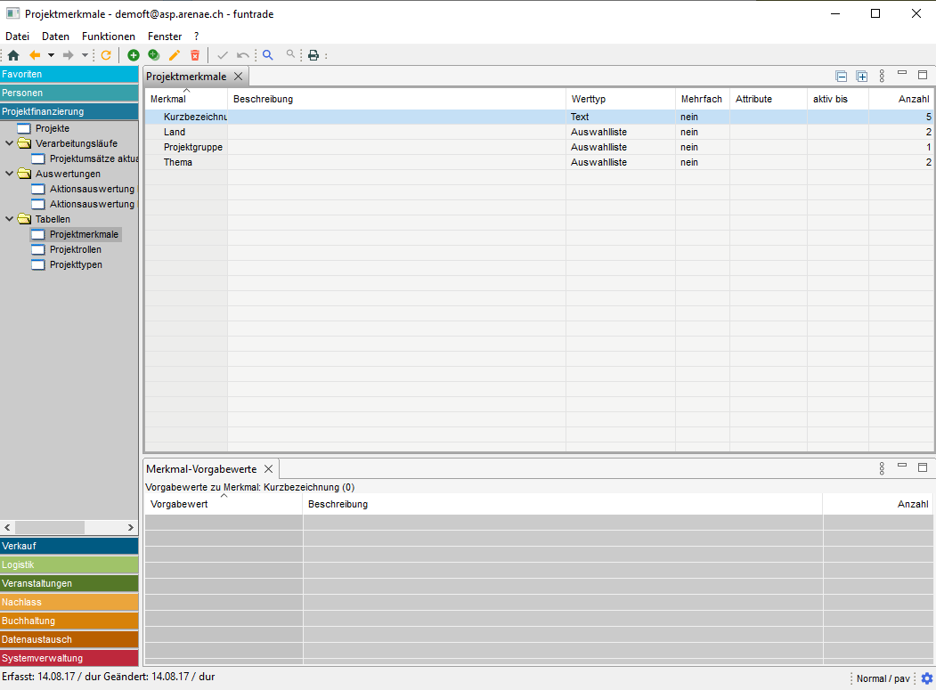Go to the home screen icon
The height and width of the screenshot is (690, 936).
coord(13,55)
